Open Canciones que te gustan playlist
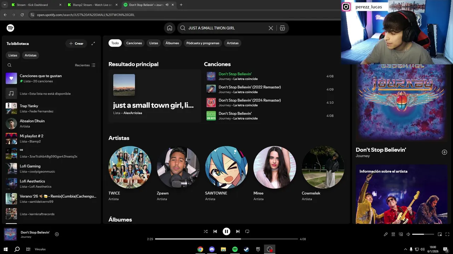The width and height of the screenshot is (453, 254). point(51,78)
